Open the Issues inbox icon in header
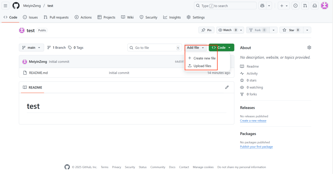Viewport: 333px width, 174px height. tap(295, 6)
